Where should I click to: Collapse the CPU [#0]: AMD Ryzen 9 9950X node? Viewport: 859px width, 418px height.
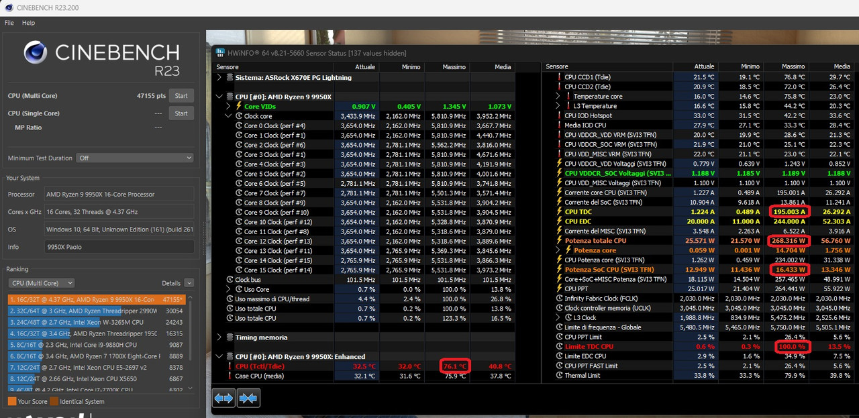(219, 97)
